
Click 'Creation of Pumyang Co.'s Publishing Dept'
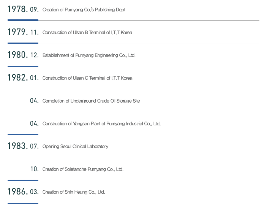click(84, 10)
